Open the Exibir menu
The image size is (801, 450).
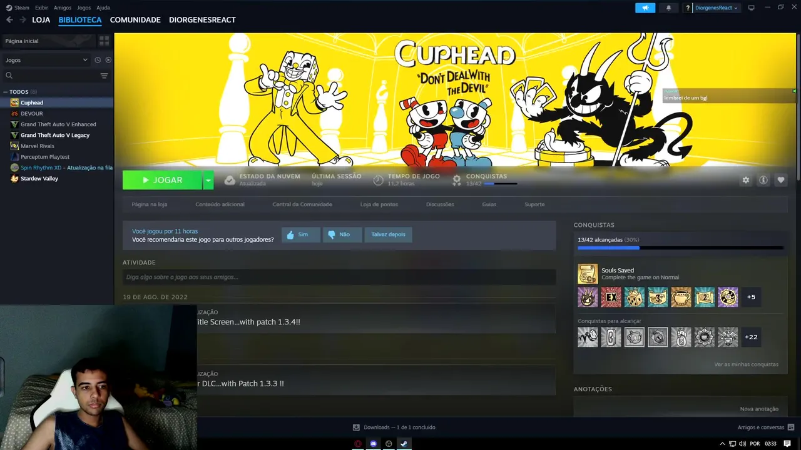[x=41, y=7]
